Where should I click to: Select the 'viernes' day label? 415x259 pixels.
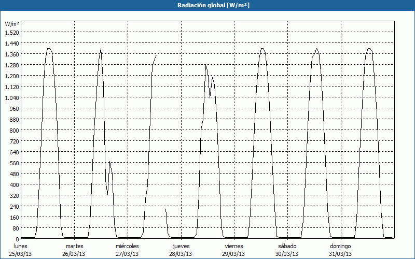pyautogui.click(x=234, y=246)
